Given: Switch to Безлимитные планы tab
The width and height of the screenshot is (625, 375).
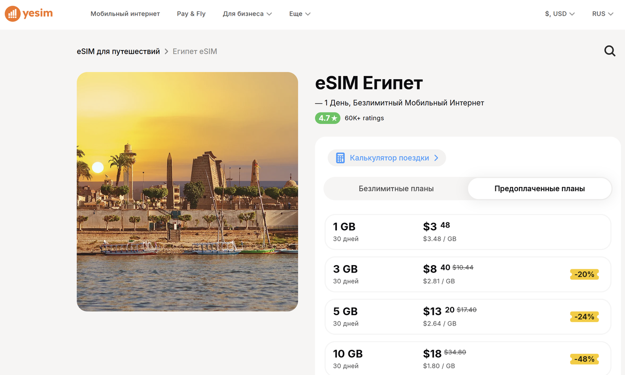Looking at the screenshot, I should tap(396, 189).
